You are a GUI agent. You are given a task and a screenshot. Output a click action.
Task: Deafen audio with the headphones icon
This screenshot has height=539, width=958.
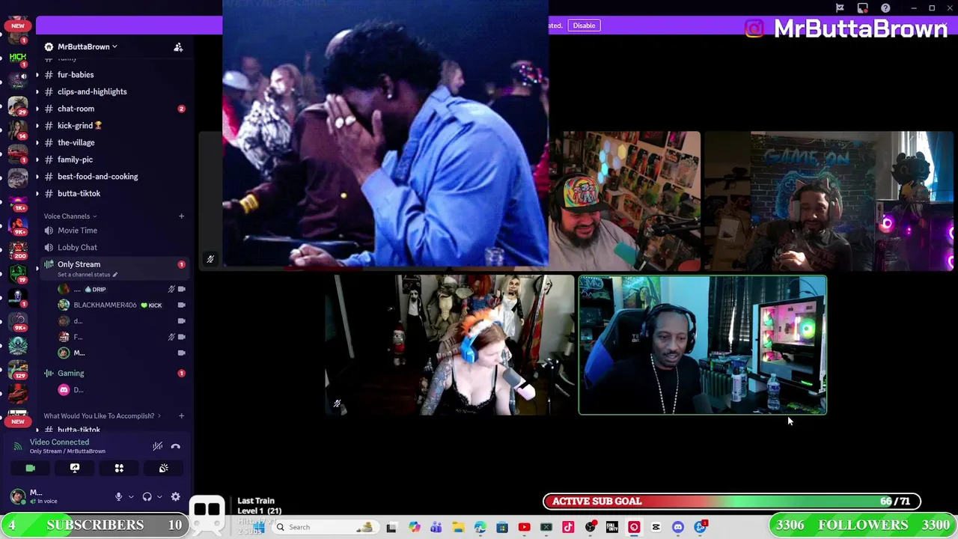point(147,496)
